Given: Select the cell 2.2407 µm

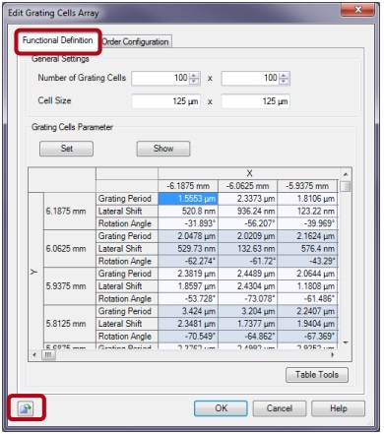Looking at the screenshot, I should (307, 311).
